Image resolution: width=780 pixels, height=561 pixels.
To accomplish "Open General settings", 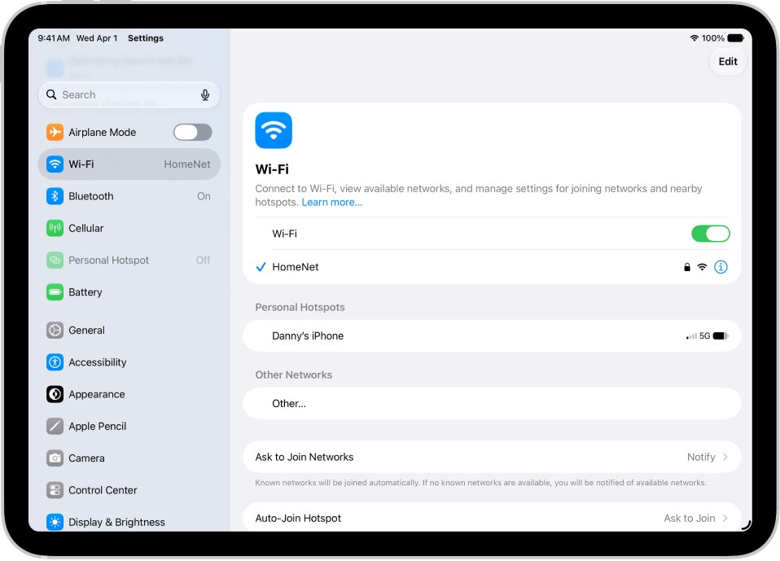I will tap(129, 331).
